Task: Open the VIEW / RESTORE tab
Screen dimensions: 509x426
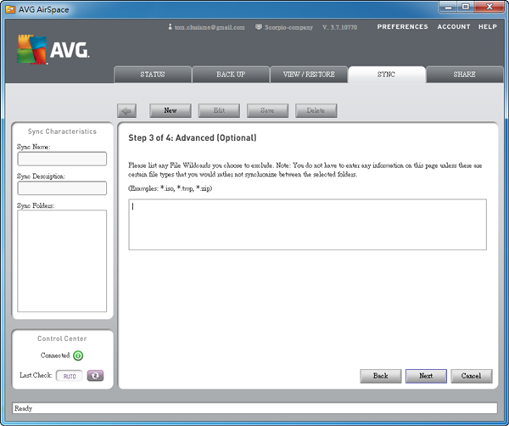Action: [x=309, y=75]
